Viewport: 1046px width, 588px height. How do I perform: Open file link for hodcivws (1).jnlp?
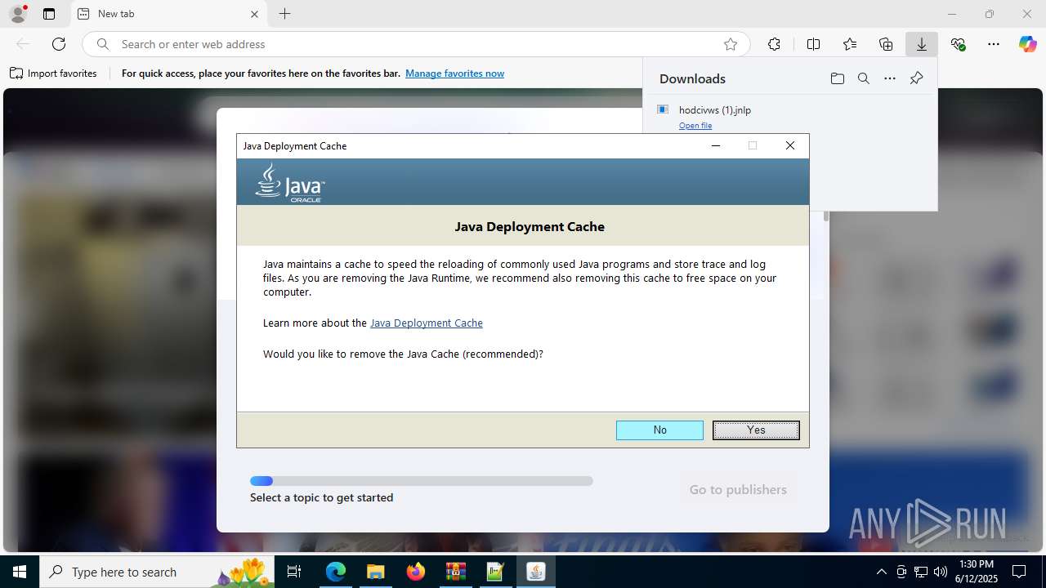(695, 126)
